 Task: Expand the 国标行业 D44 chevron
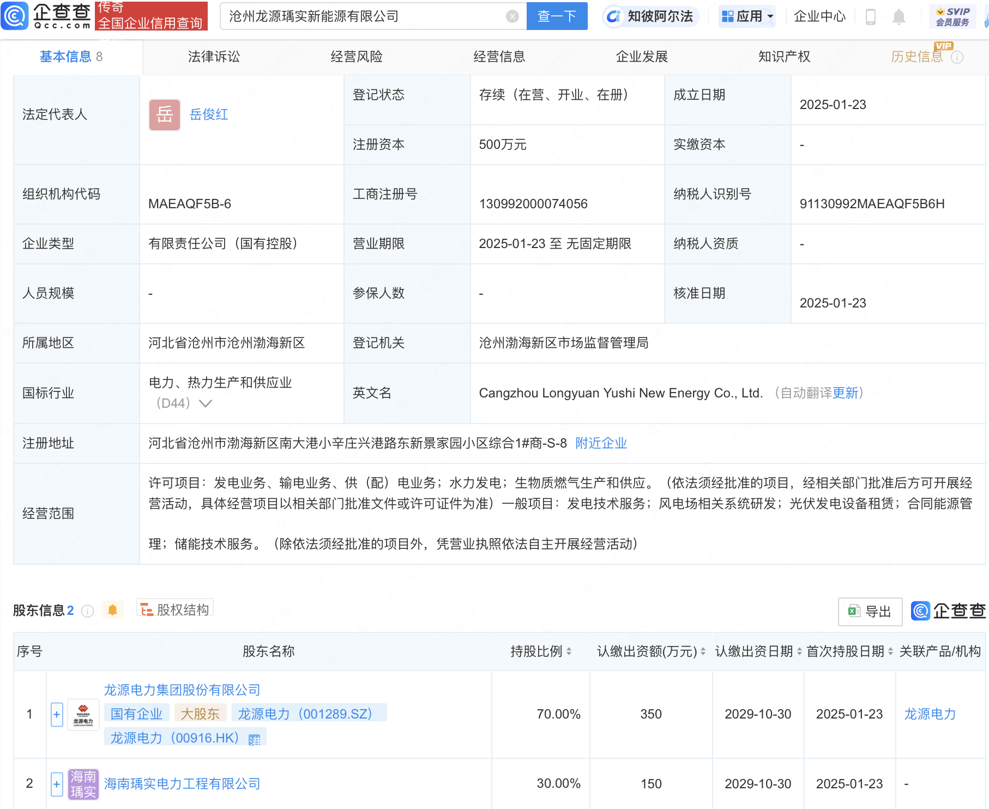click(x=206, y=403)
